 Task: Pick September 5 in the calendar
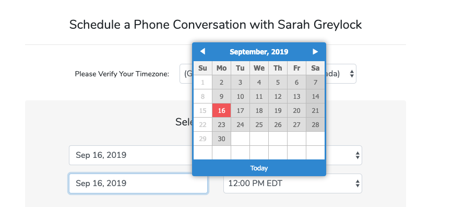coord(278,83)
